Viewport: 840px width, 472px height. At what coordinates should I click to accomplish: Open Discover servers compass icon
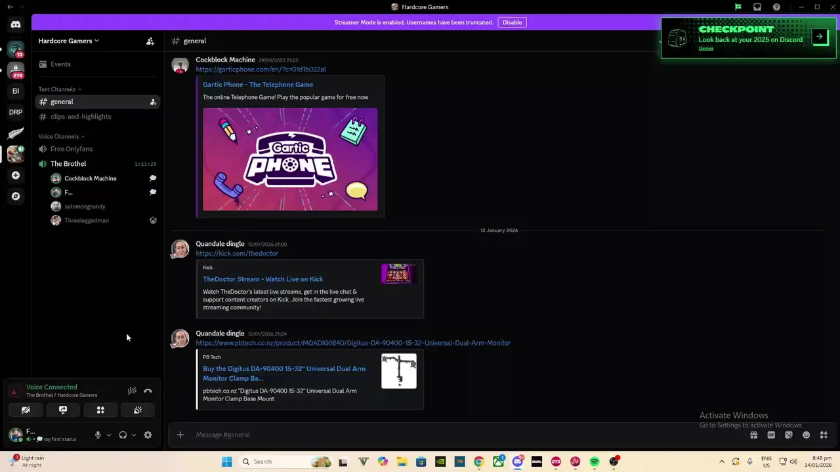16,196
